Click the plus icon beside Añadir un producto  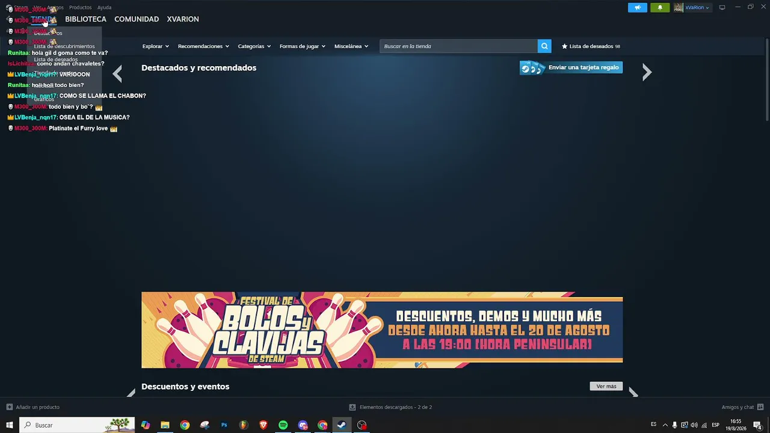(x=10, y=407)
